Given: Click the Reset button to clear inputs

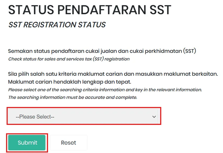Looking at the screenshot, I should [68, 142].
